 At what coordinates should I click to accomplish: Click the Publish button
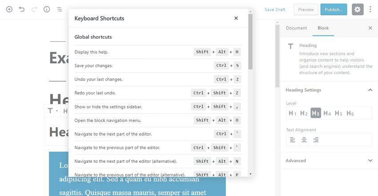click(334, 10)
